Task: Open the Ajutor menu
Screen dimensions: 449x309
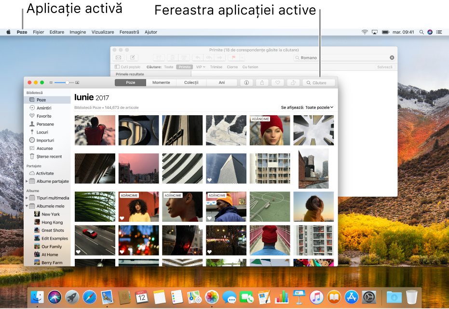Action: [150, 32]
